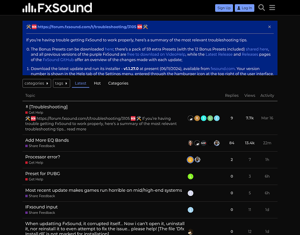
Task: Sort topics by Views column
Action: (250, 95)
